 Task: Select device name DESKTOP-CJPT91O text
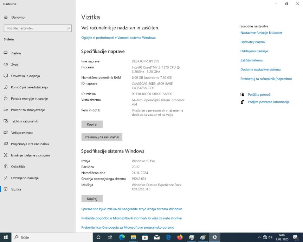146,61
